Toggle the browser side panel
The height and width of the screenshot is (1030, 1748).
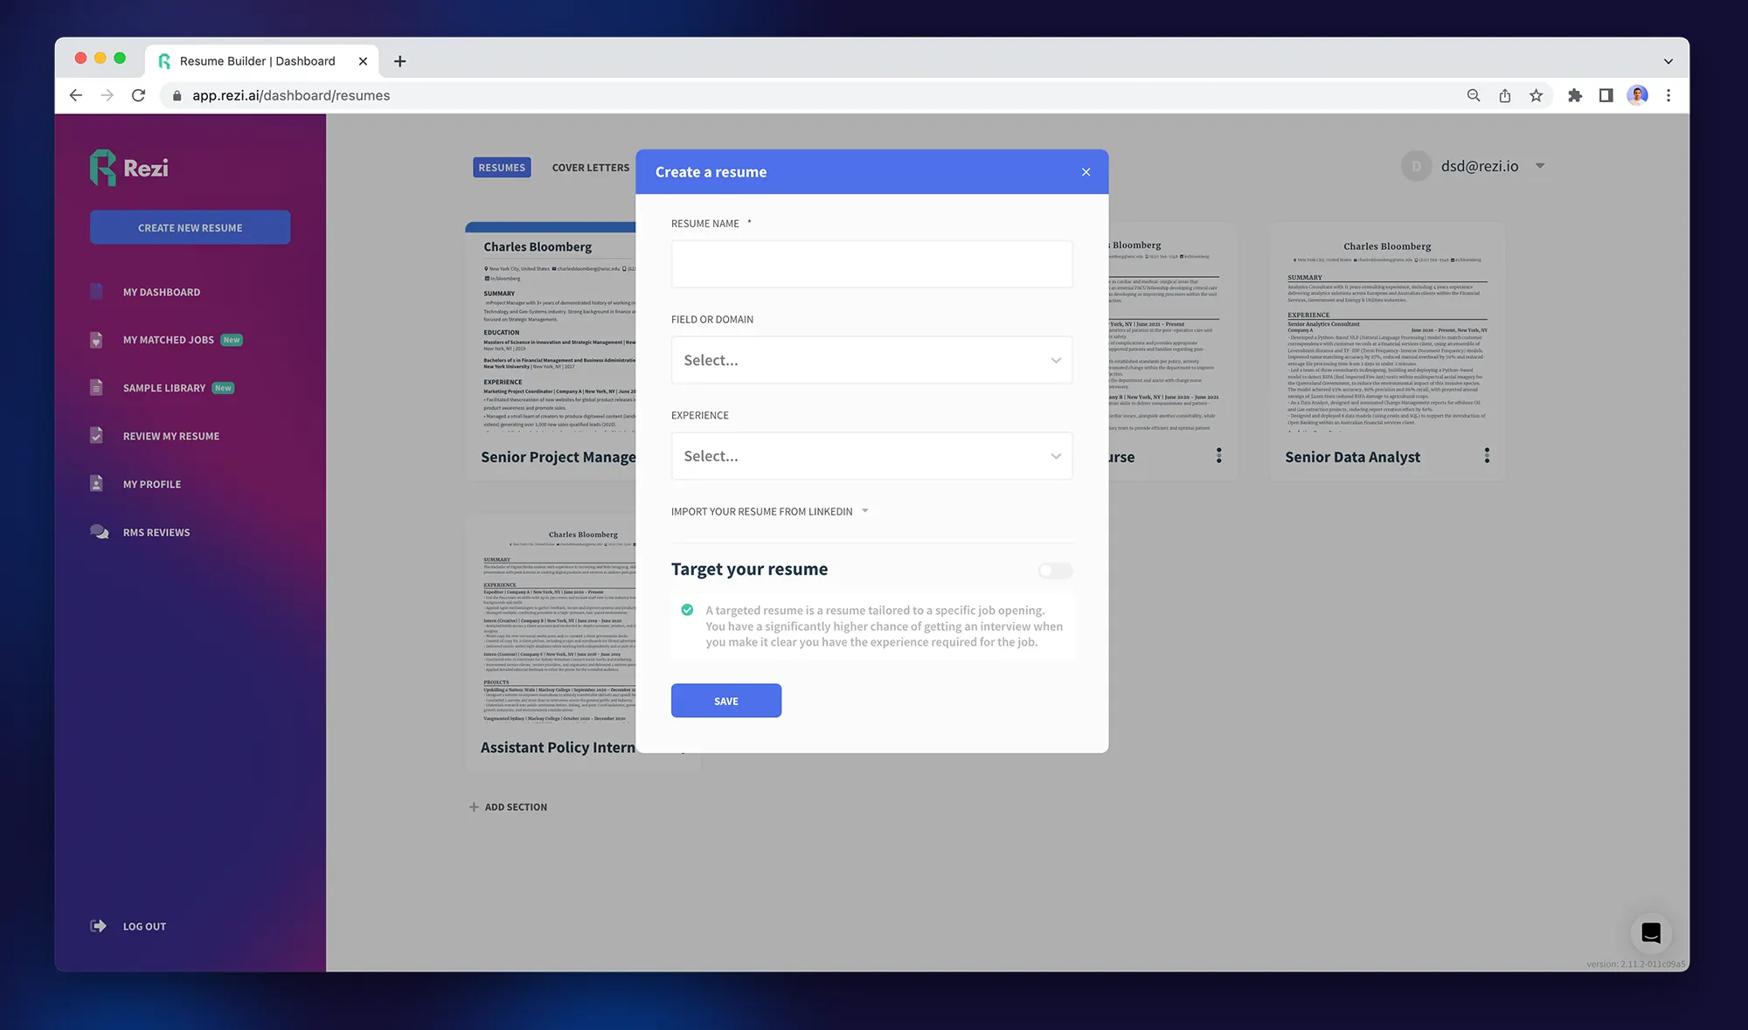tap(1606, 95)
